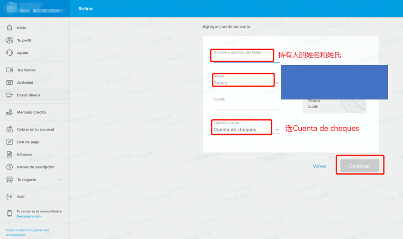Click the Planes de suscripción dollar icon
Image resolution: width=403 pixels, height=239 pixels.
click(9, 167)
